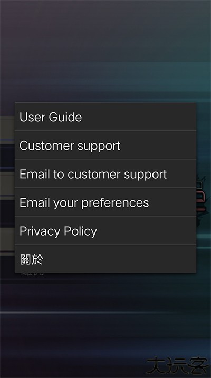Image resolution: width=211 pixels, height=378 pixels.
Task: Click the word preferences in the fourth entry
Action: 115,203
